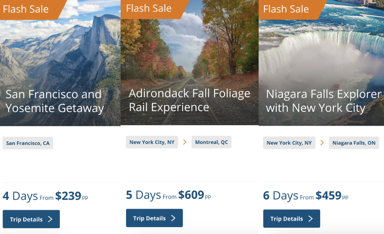Viewport: 384px width, 234px height.
Task: Click Flash Sale banner on Yosemite card
Action: point(26,9)
